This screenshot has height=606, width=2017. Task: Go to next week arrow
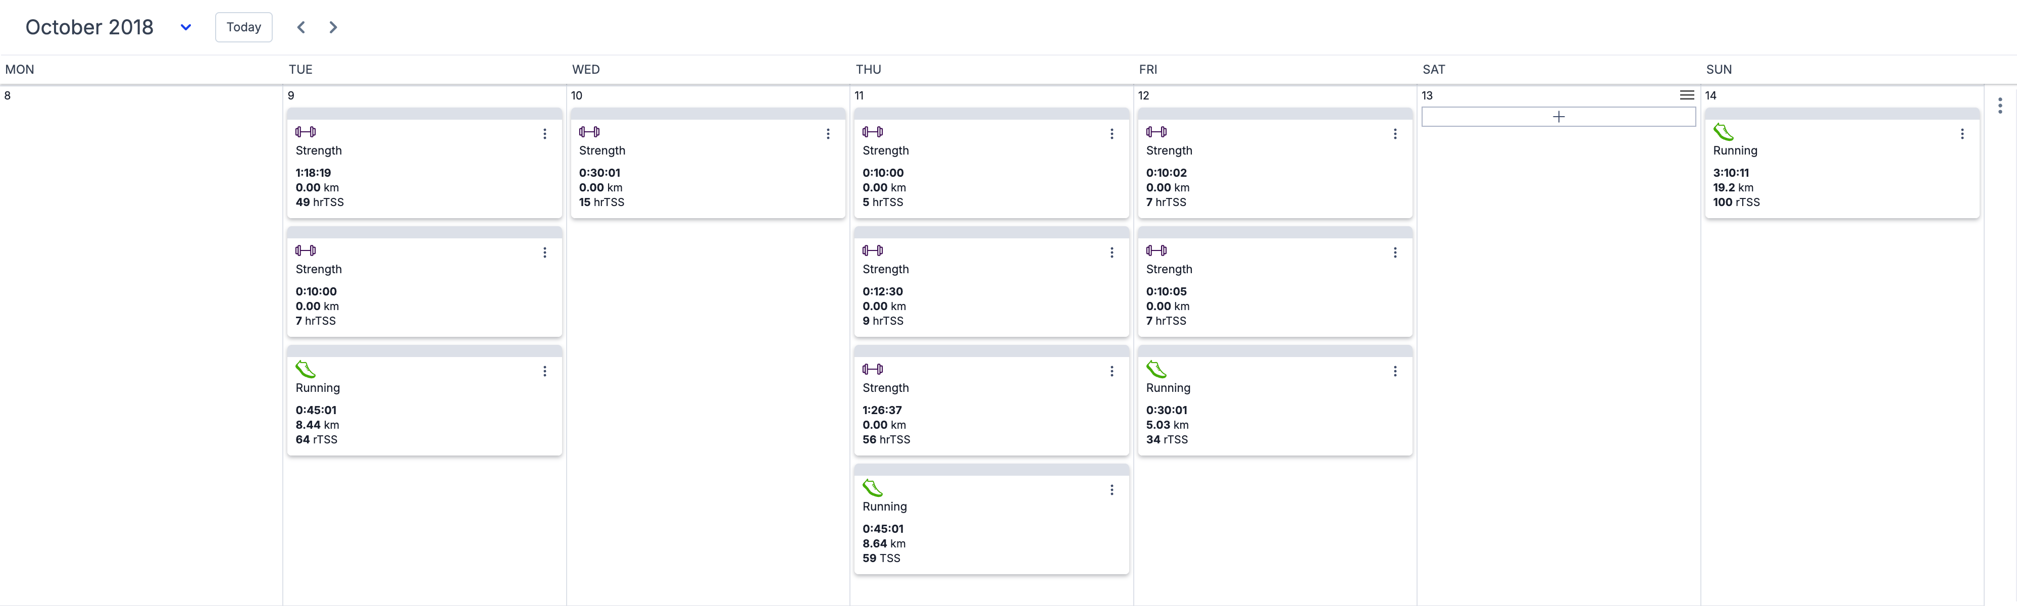[x=333, y=27]
